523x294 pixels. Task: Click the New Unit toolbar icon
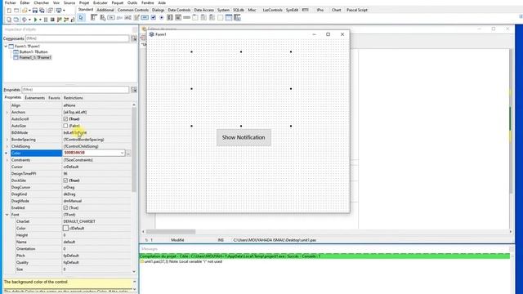pyautogui.click(x=9, y=11)
